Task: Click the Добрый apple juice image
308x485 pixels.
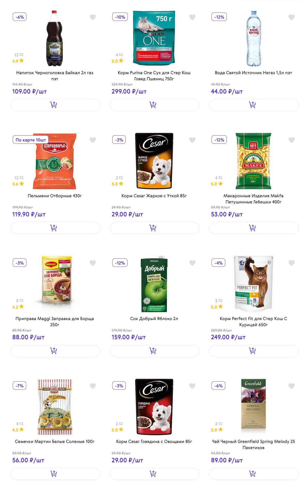Action: click(x=154, y=284)
